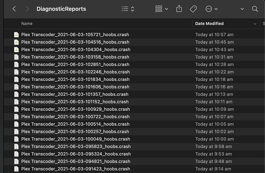Image resolution: width=265 pixels, height=173 pixels.
Task: Select Plex Transcoder_2021-06-03-102851_hoobs.crash
Action: coord(75,64)
